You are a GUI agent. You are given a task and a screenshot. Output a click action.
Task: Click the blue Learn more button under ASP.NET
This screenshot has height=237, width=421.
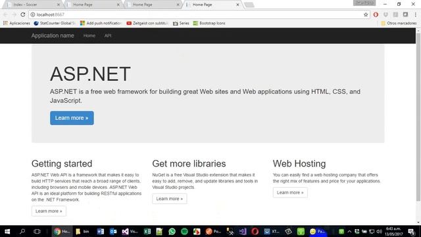[72, 118]
